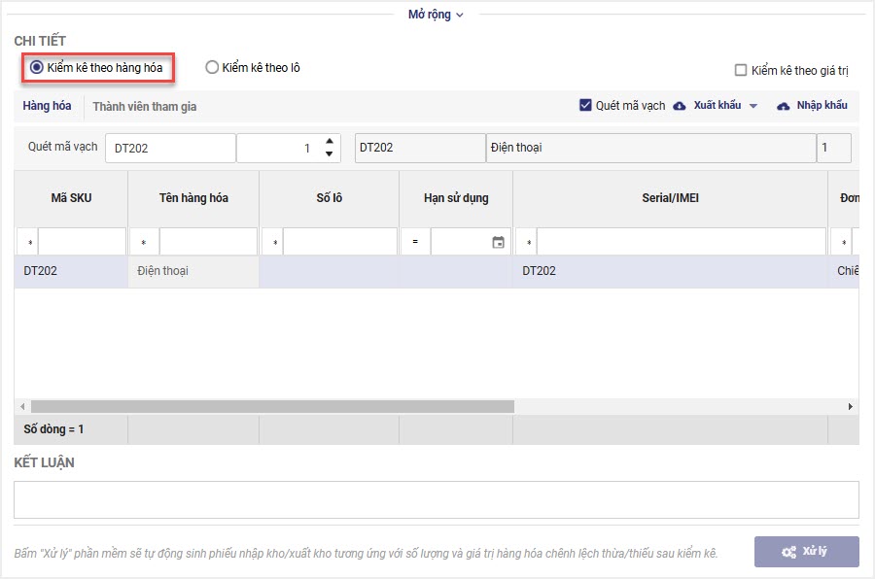Open the Thành viên tham gia tab

[x=145, y=106]
